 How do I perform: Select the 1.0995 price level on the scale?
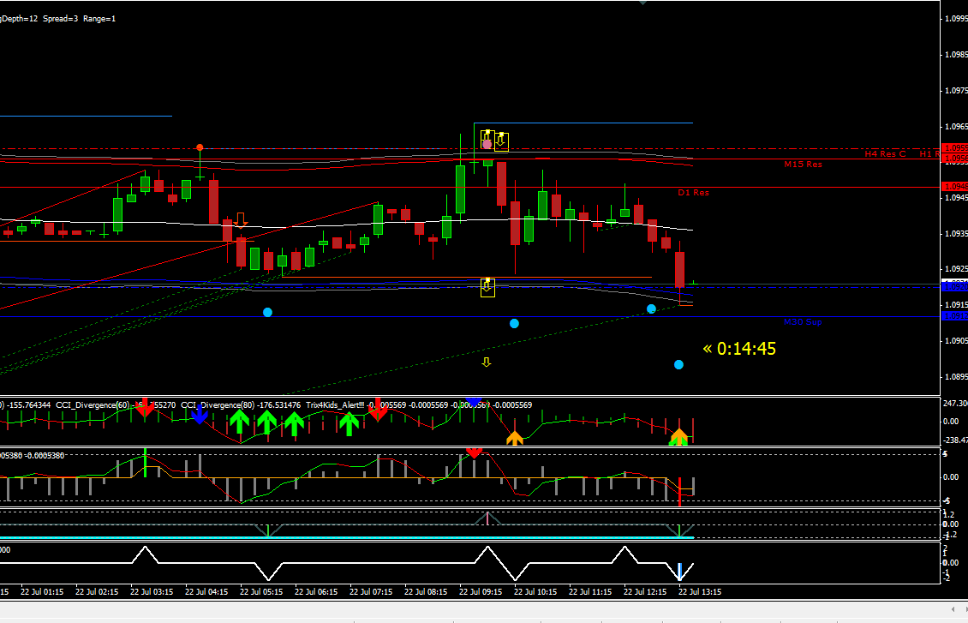[x=956, y=19]
